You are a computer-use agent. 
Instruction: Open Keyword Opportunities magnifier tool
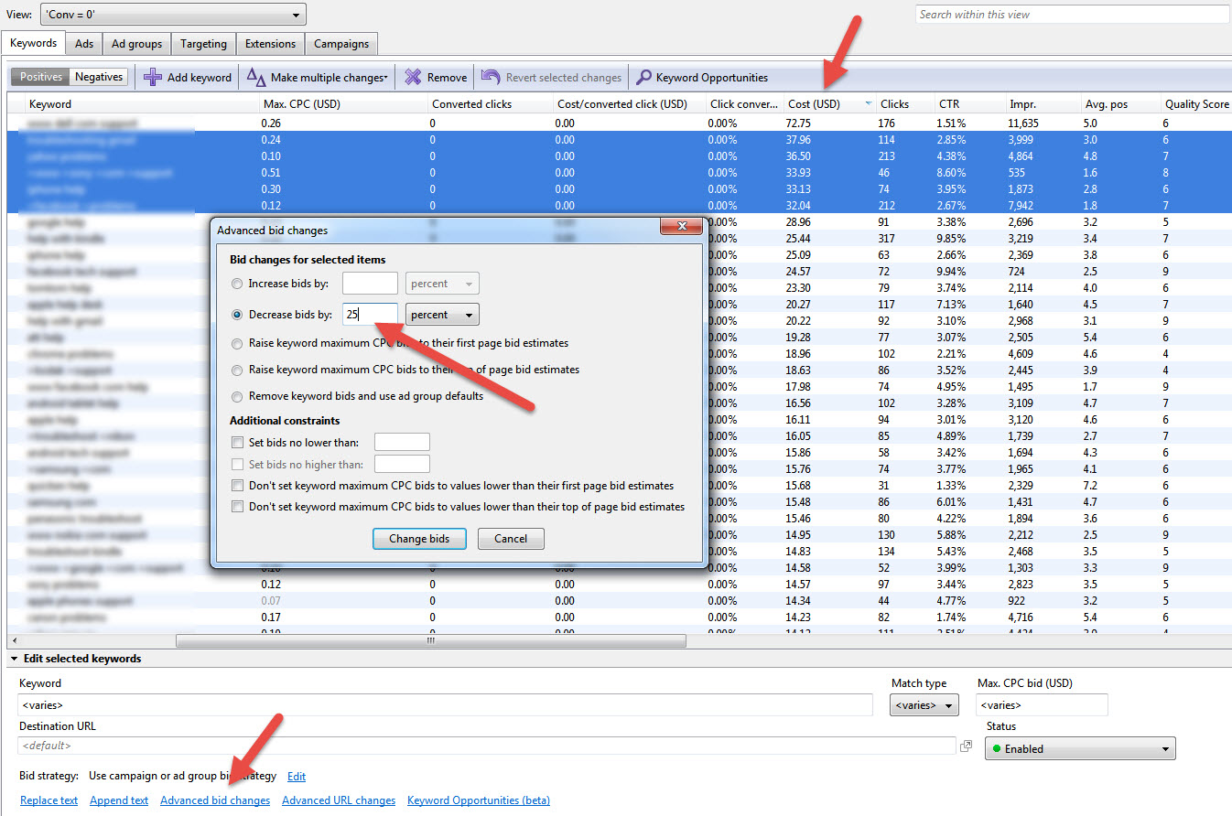pos(644,78)
